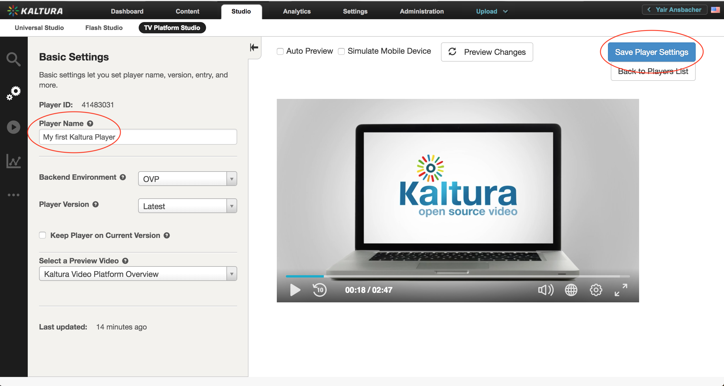Viewport: 724px width, 386px height.
Task: Click help icon for Keep Player on Current Version
Action: pyautogui.click(x=167, y=235)
